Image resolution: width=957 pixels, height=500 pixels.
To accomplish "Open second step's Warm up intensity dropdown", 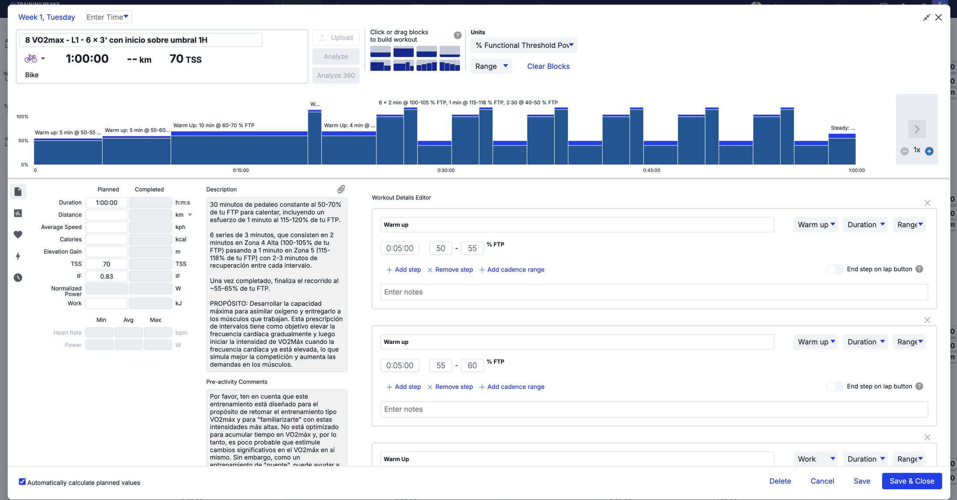I will [x=816, y=342].
